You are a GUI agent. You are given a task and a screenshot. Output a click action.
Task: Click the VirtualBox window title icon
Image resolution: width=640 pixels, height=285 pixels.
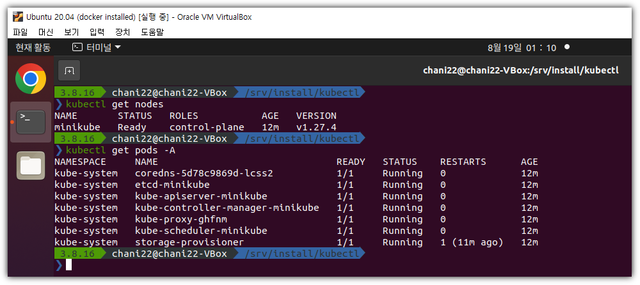(17, 17)
